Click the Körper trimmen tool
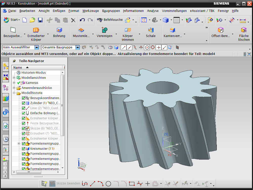Screen dimensions: 253x190 click(128, 30)
